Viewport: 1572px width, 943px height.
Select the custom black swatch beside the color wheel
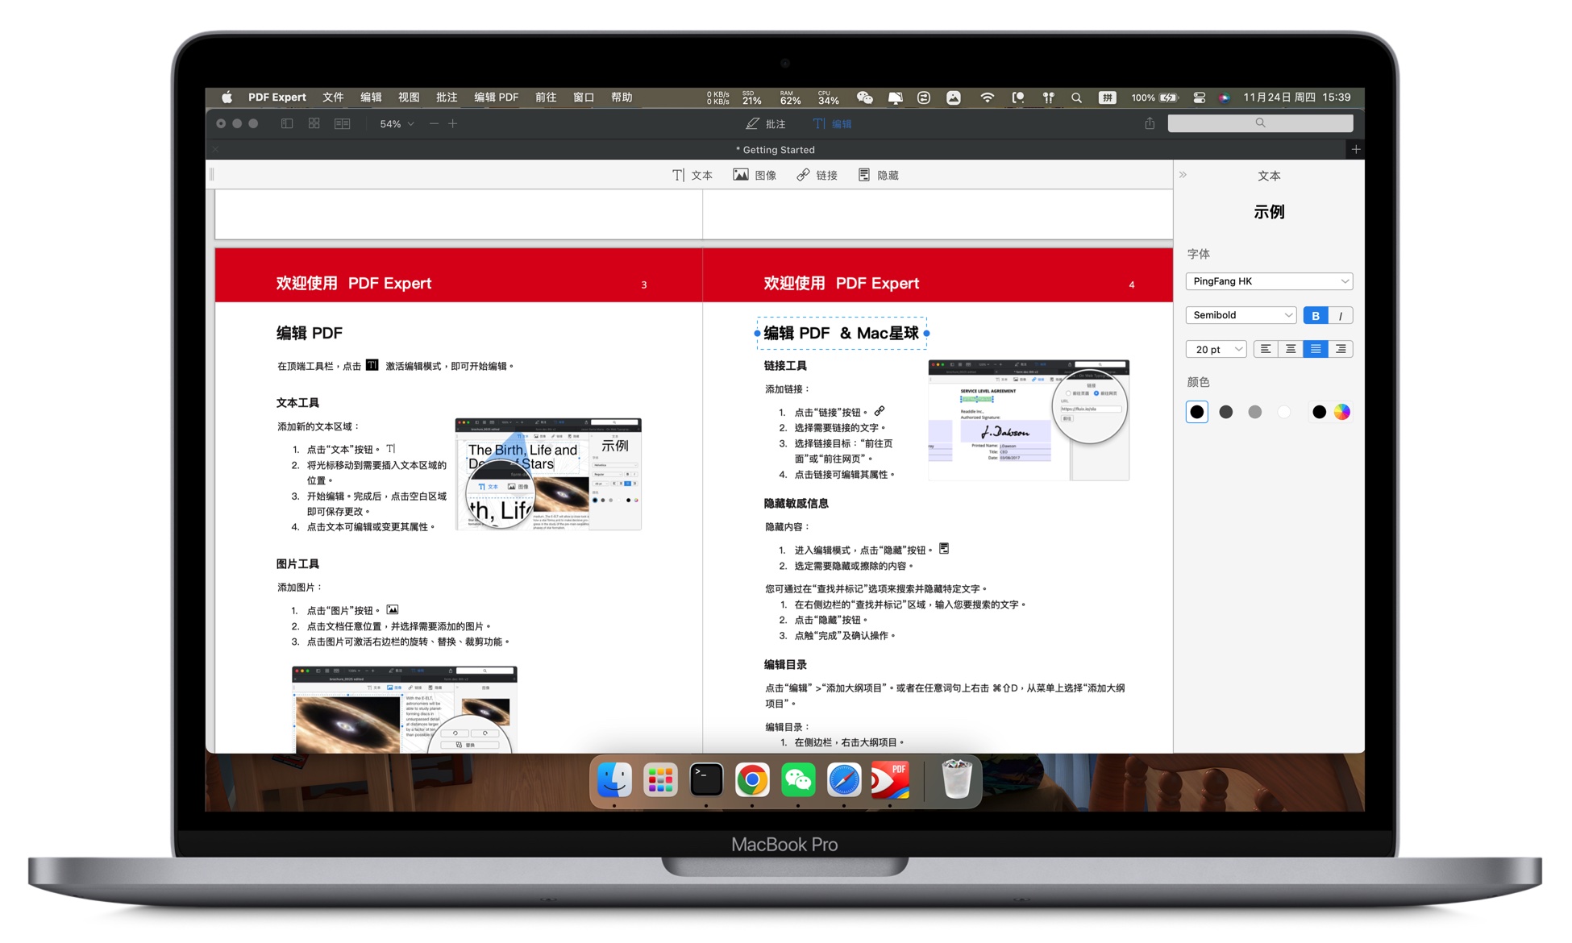pyautogui.click(x=1319, y=412)
